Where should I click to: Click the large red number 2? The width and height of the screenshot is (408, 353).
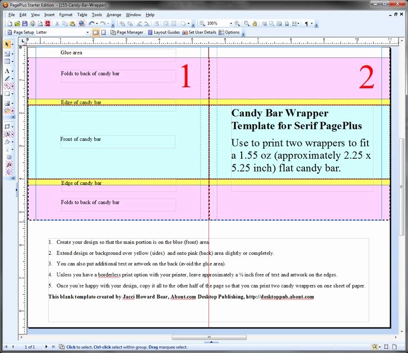pos(366,77)
